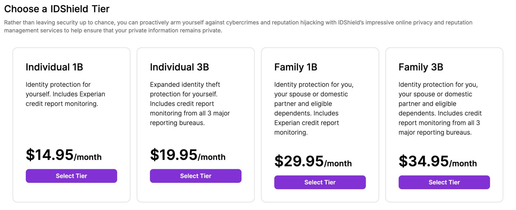Click the Family 1B plan heading

(x=296, y=67)
